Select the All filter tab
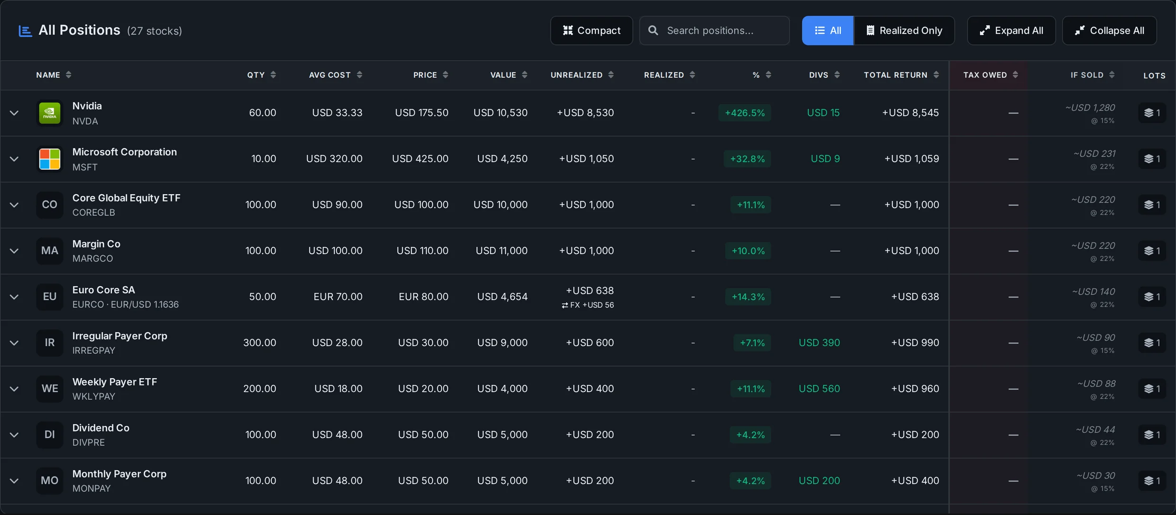The width and height of the screenshot is (1176, 515). 827,30
